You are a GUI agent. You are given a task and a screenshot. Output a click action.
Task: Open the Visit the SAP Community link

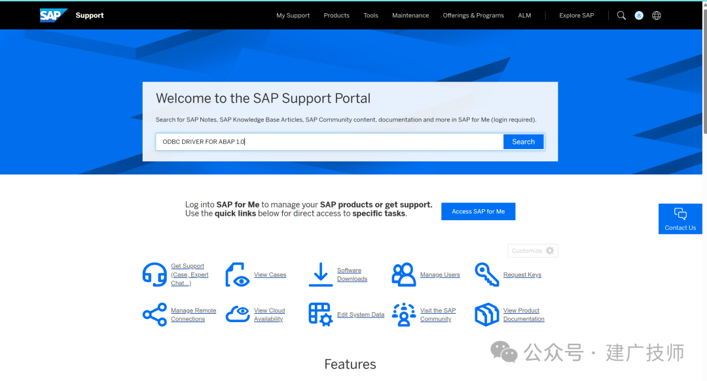[x=438, y=314]
